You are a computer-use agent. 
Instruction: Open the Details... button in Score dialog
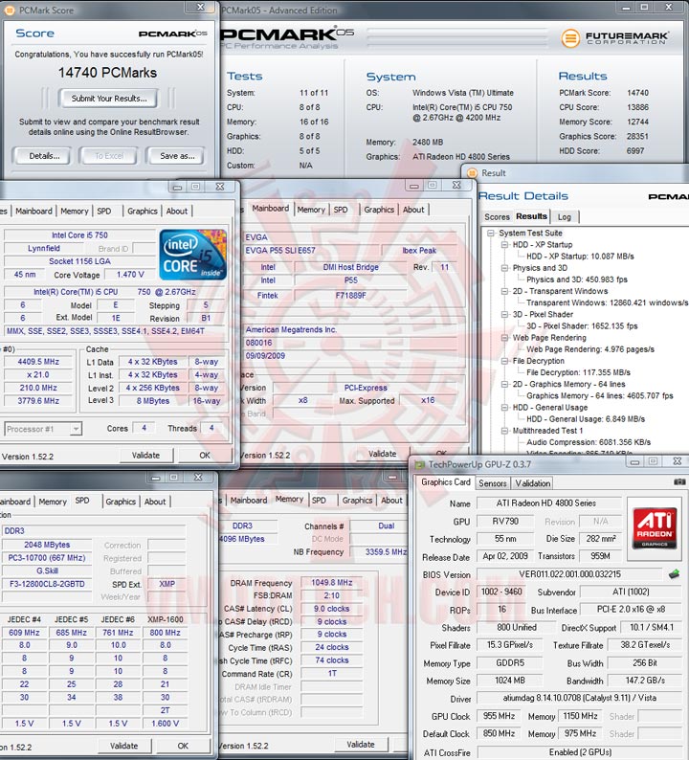(x=44, y=156)
